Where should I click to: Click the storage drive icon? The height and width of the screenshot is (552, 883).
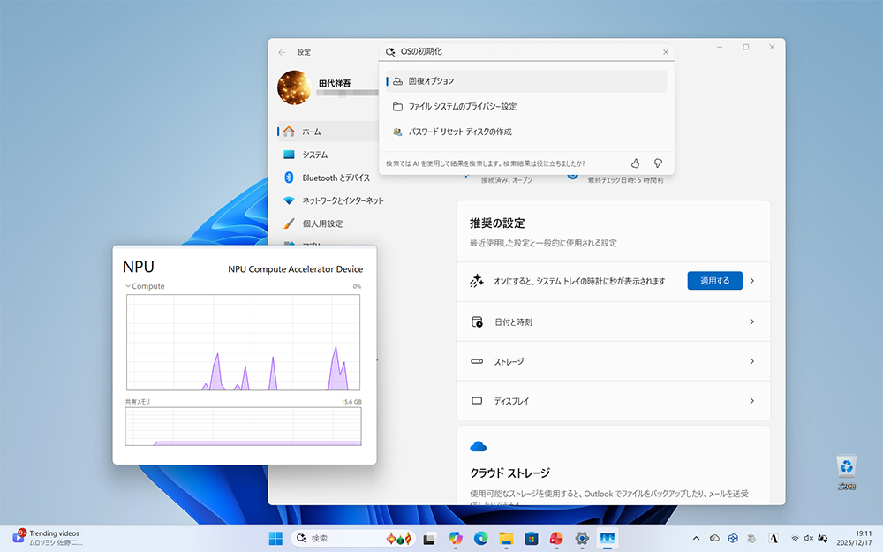(477, 361)
